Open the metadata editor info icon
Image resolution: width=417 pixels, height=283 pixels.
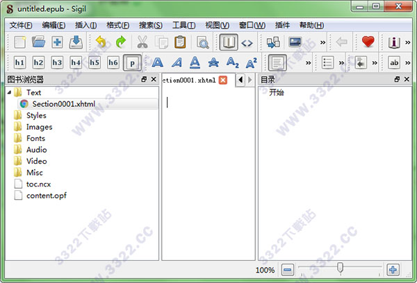click(394, 42)
